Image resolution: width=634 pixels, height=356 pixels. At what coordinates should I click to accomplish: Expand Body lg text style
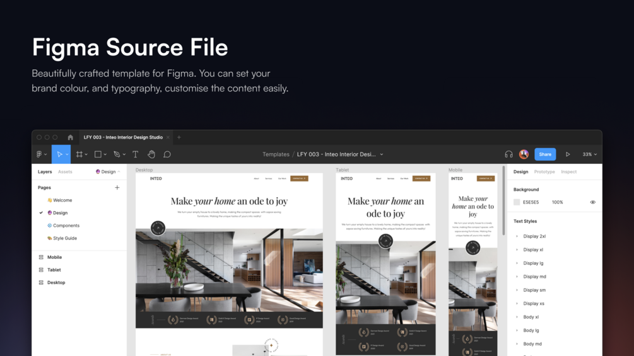pyautogui.click(x=517, y=331)
